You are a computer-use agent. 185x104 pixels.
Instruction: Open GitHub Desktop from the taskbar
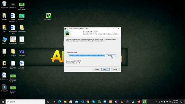tap(116, 102)
